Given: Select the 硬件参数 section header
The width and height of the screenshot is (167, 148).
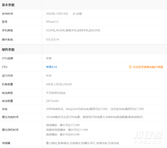Looking at the screenshot, I should coord(8,50).
